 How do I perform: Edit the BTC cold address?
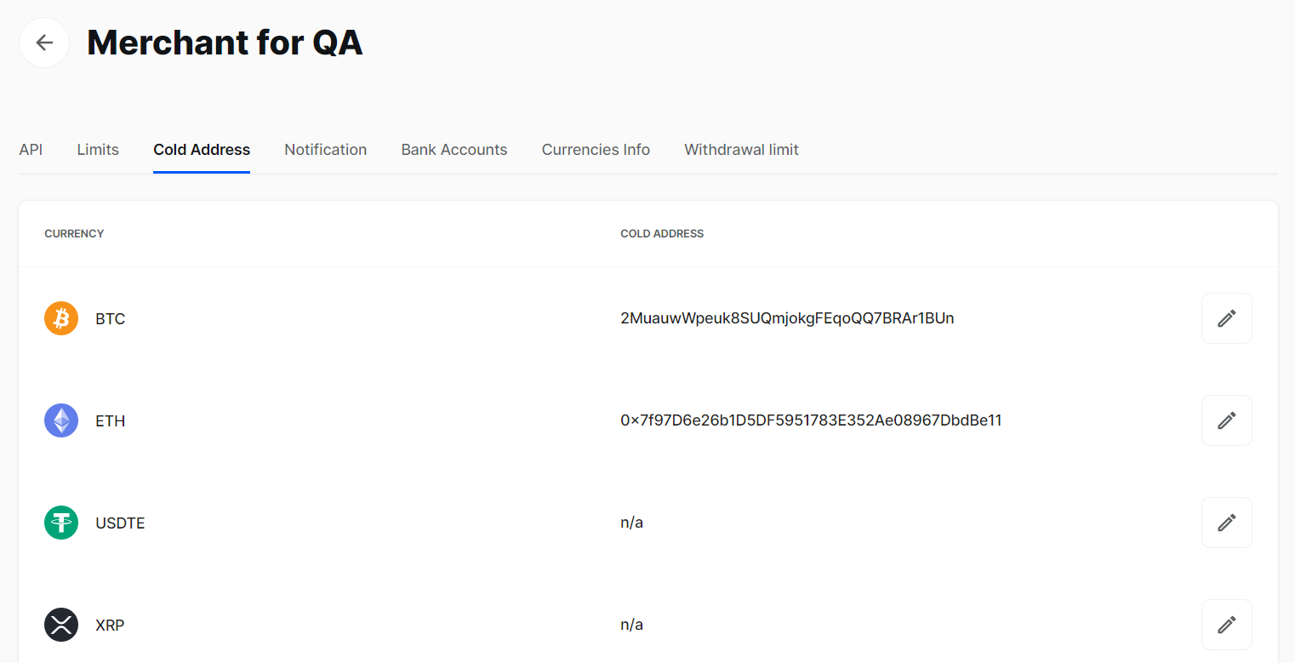coord(1226,318)
